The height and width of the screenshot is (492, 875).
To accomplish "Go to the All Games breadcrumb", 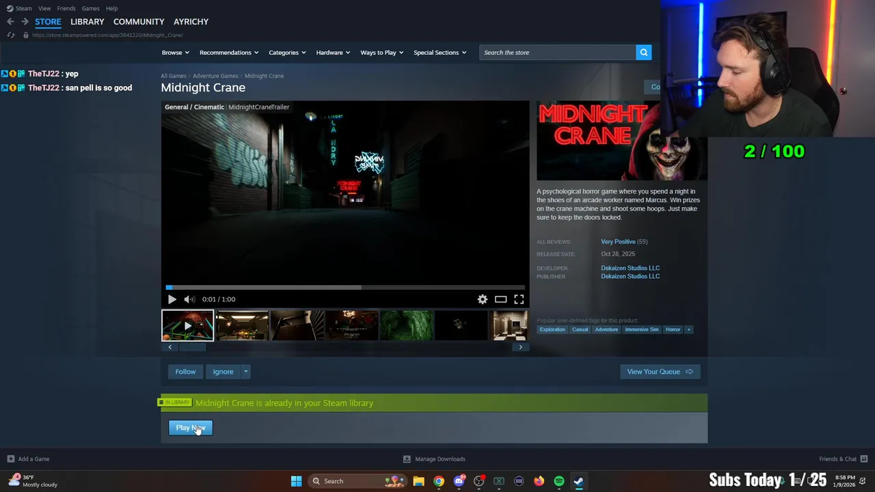I will click(x=174, y=76).
